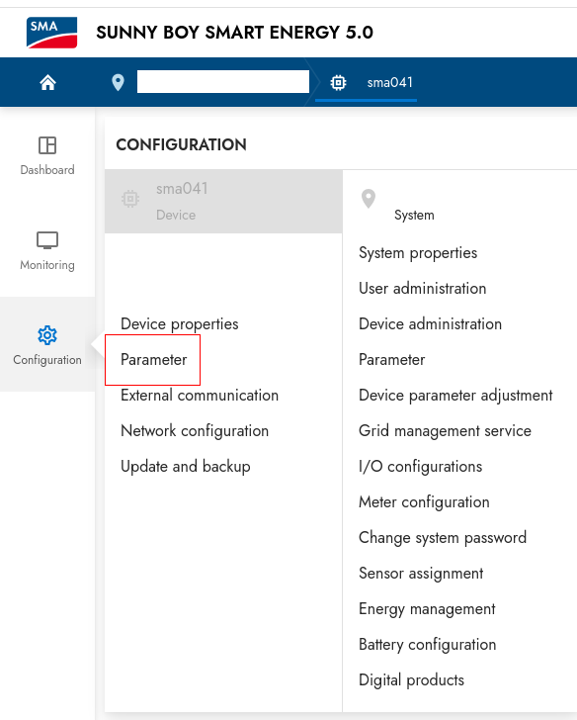
Task: Click the System location pin icon
Action: (369, 199)
